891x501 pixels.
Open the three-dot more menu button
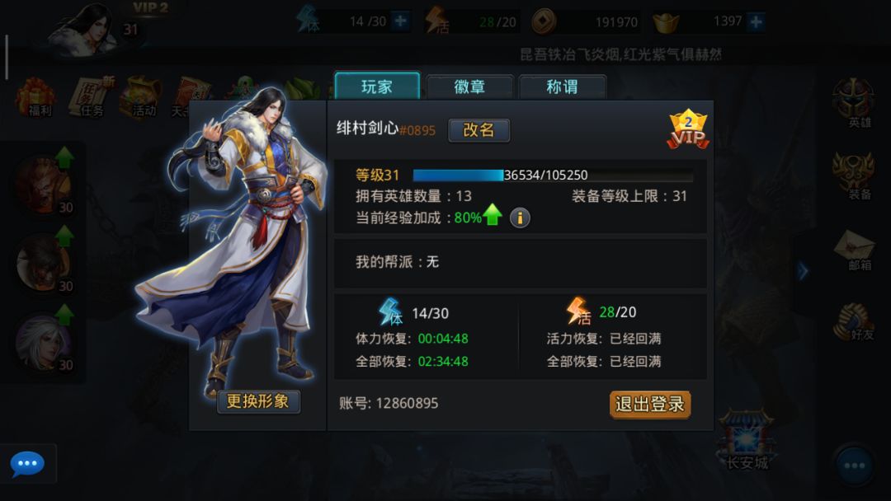click(x=854, y=466)
